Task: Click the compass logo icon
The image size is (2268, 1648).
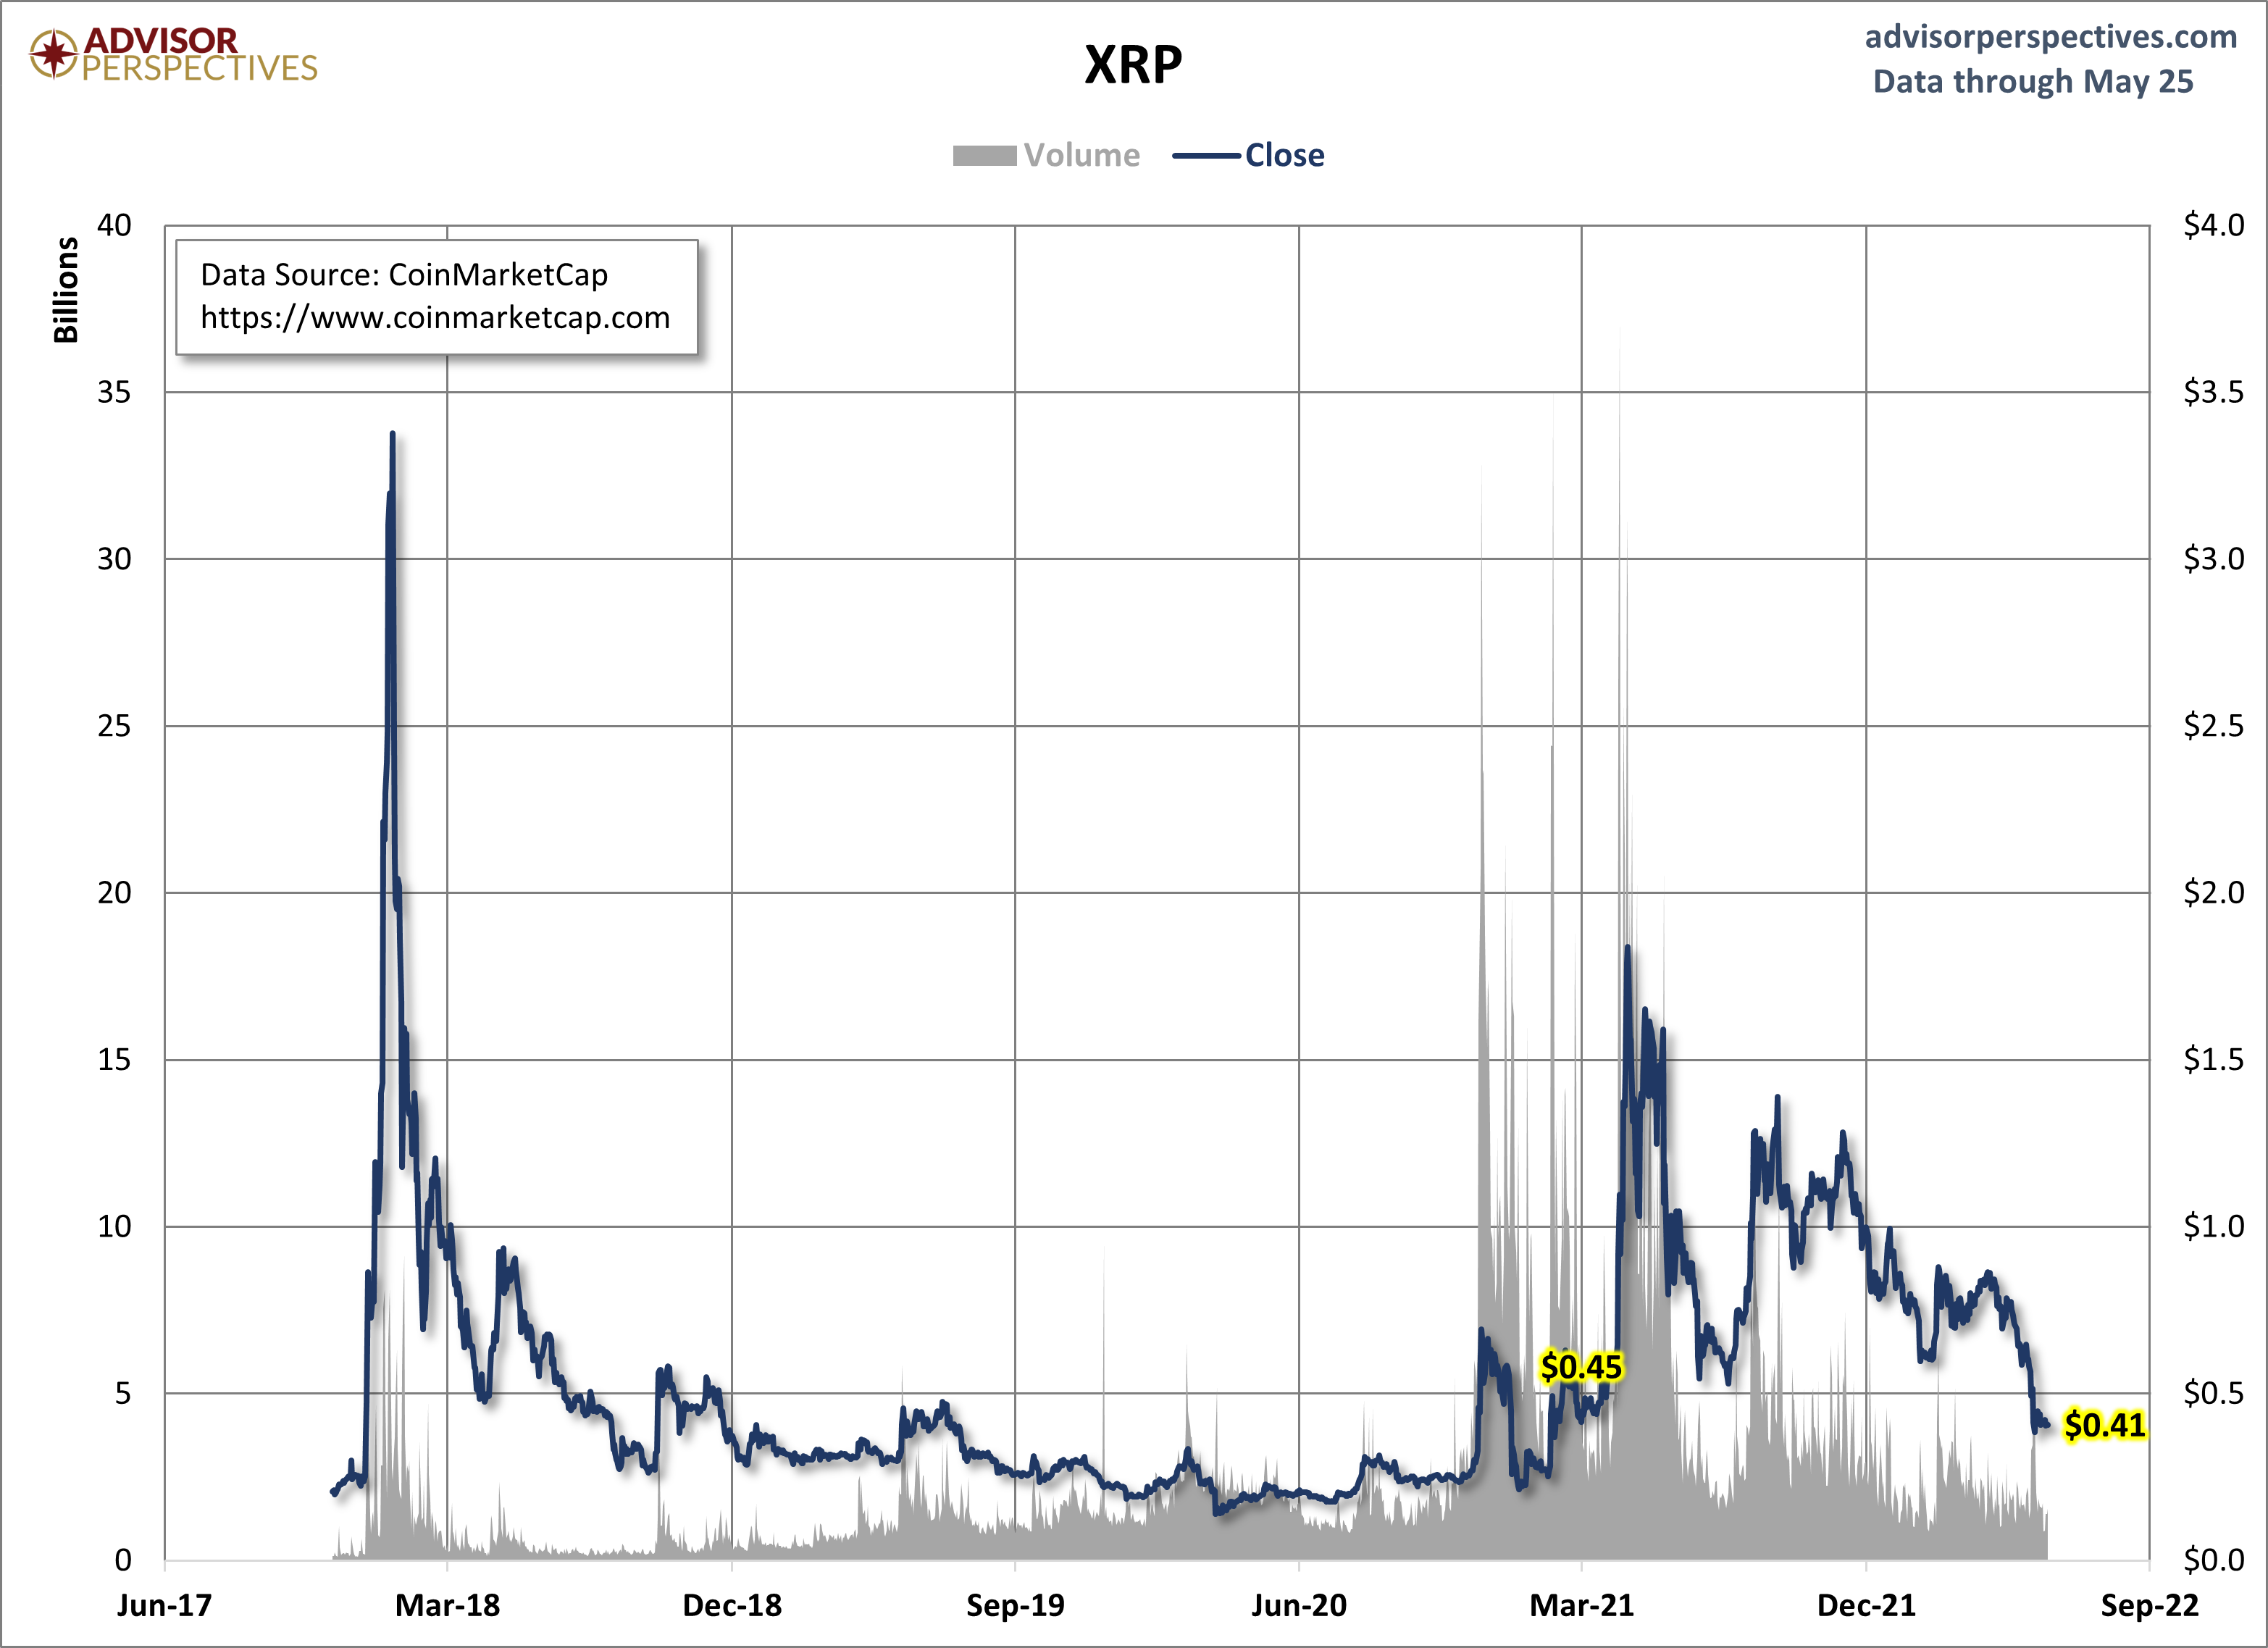Action: 53,54
